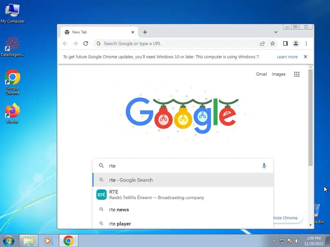
Task: Select suggestion 'rte - Google Search'
Action: (x=183, y=180)
